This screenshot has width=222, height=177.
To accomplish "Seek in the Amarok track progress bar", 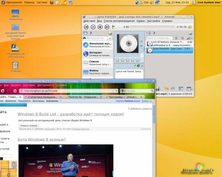I will click(152, 27).
